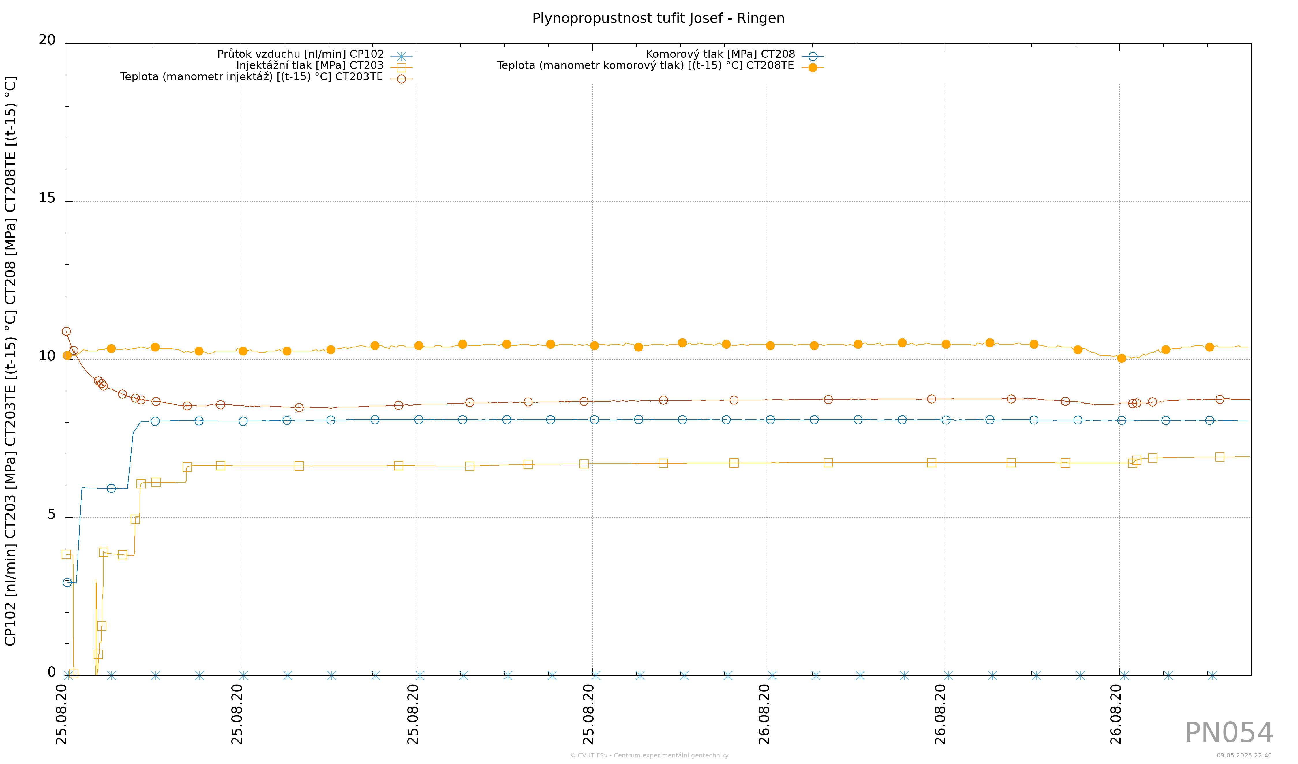Image resolution: width=1298 pixels, height=764 pixels.
Task: Click the rotated y-axis label starting 'CP102 [nl/min]'
Action: [x=10, y=361]
